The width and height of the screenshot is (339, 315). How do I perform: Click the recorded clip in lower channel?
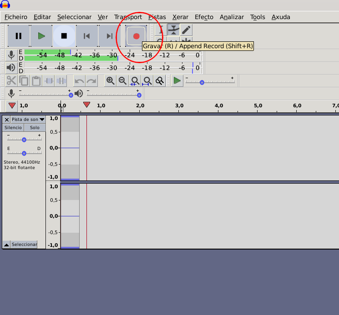tap(70, 216)
